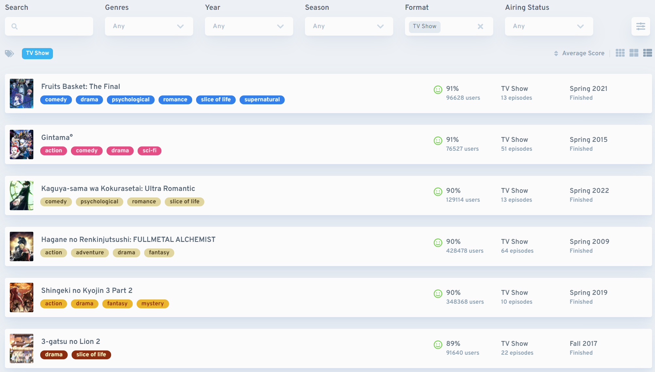
Task: Open Fruits Basket: The Final title
Action: 80,87
